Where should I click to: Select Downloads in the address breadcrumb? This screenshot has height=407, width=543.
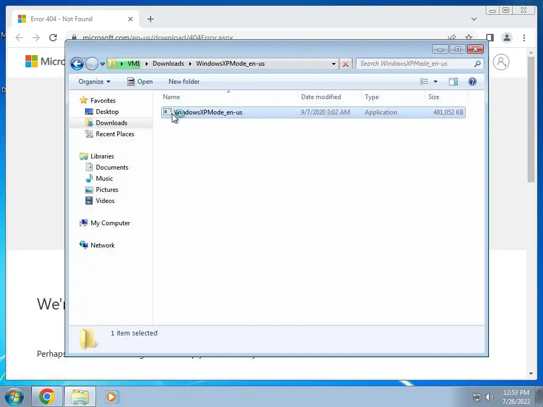click(168, 64)
